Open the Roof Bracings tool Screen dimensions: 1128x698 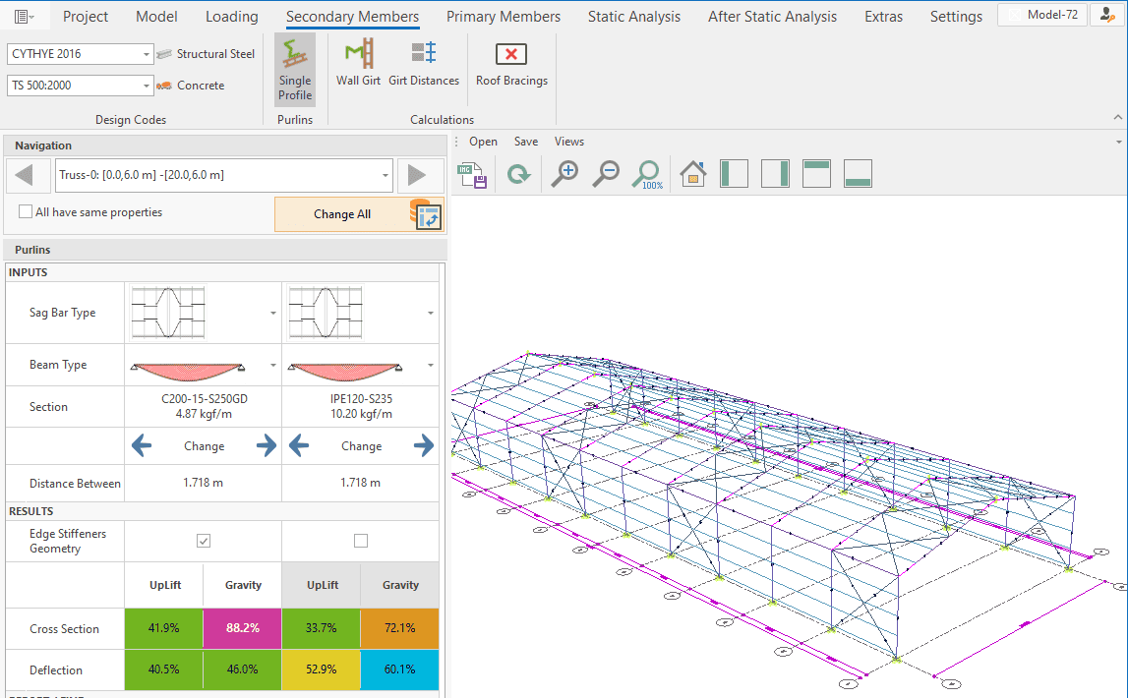pos(511,65)
